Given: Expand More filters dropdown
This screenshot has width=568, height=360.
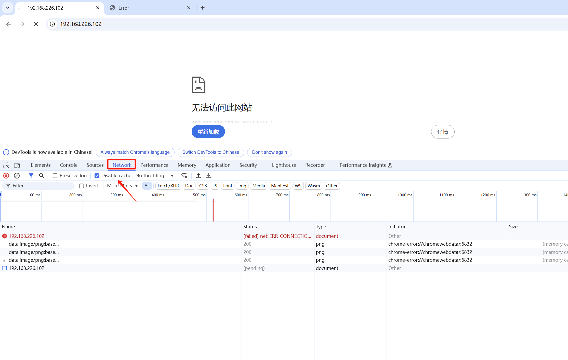Looking at the screenshot, I should pyautogui.click(x=122, y=186).
